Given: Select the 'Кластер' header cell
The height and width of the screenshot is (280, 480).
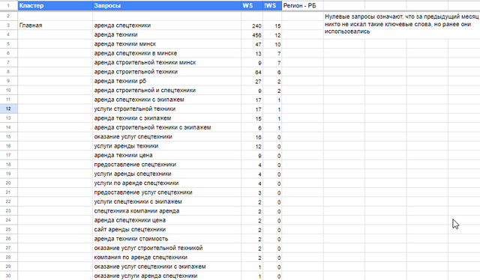Looking at the screenshot, I should [55, 5].
